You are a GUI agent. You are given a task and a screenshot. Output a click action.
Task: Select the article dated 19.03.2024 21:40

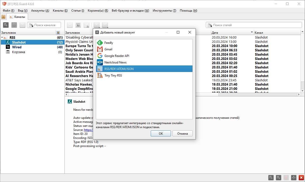(225, 84)
